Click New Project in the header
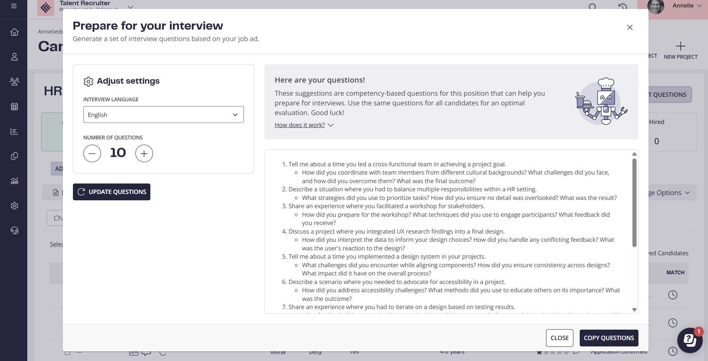708x361 pixels. pos(680,50)
